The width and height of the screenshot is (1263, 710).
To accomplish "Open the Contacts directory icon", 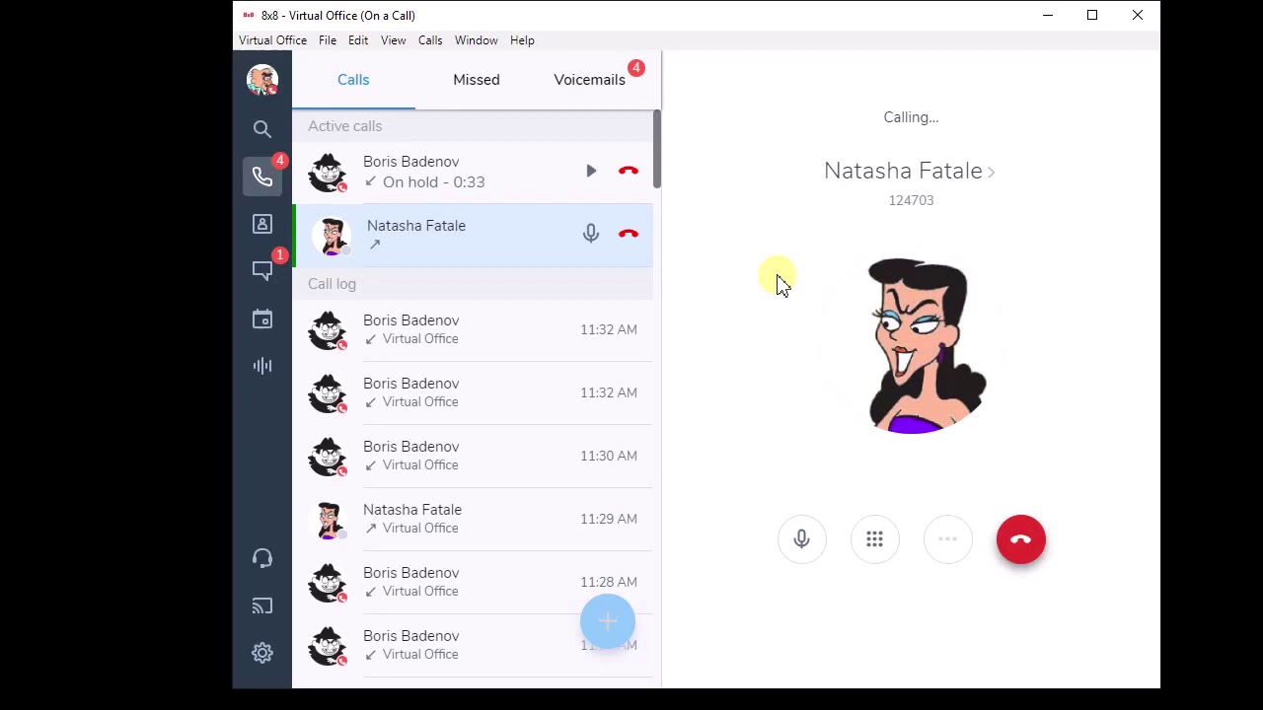I will point(261,224).
